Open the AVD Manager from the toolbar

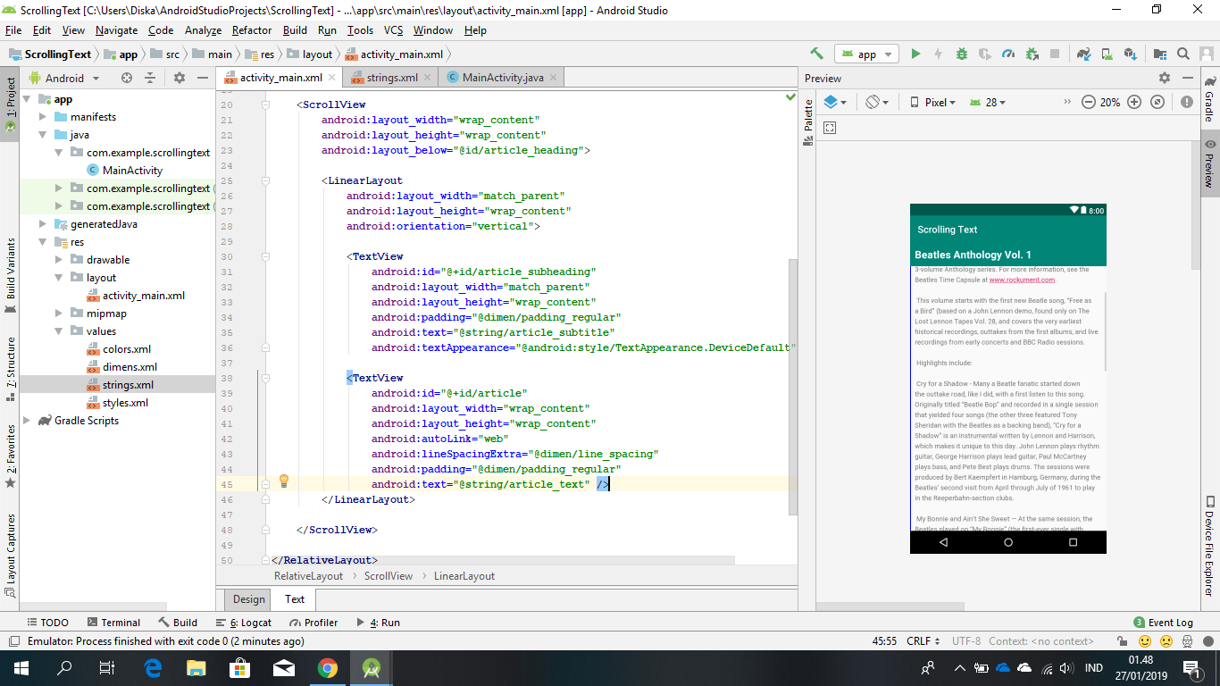[1107, 54]
